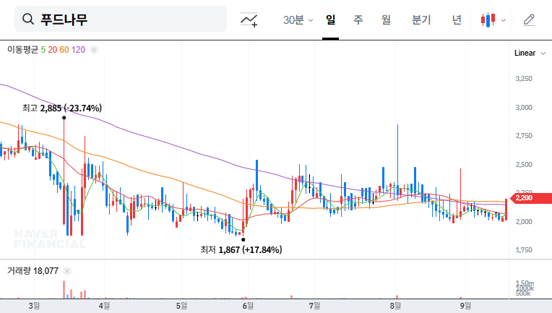Open chart type dropdown arrow beside candlestick
Screen dimensions: 552x313
coord(504,20)
